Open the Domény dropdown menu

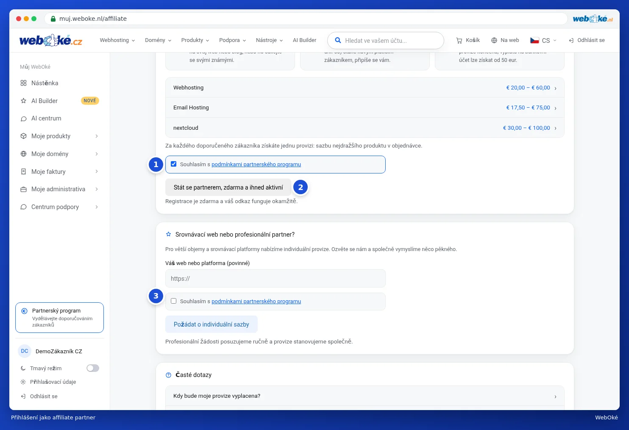click(158, 40)
